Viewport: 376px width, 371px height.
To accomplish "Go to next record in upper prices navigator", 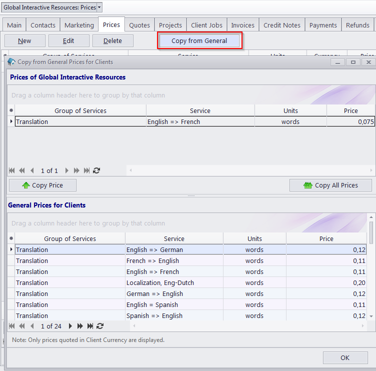I will tap(66, 170).
